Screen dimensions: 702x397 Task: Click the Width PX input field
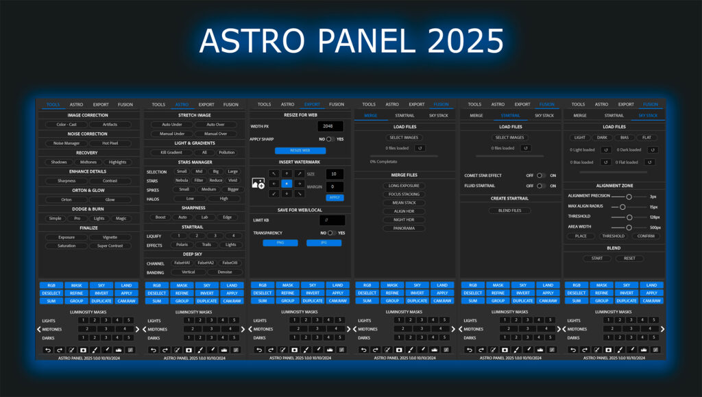[330, 127]
